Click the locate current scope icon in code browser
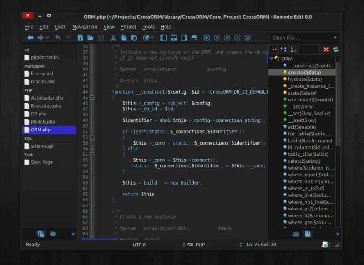 [274, 50]
